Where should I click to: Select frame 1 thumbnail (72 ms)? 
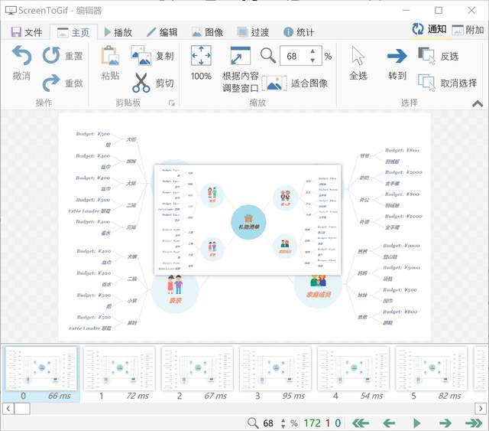coord(119,374)
